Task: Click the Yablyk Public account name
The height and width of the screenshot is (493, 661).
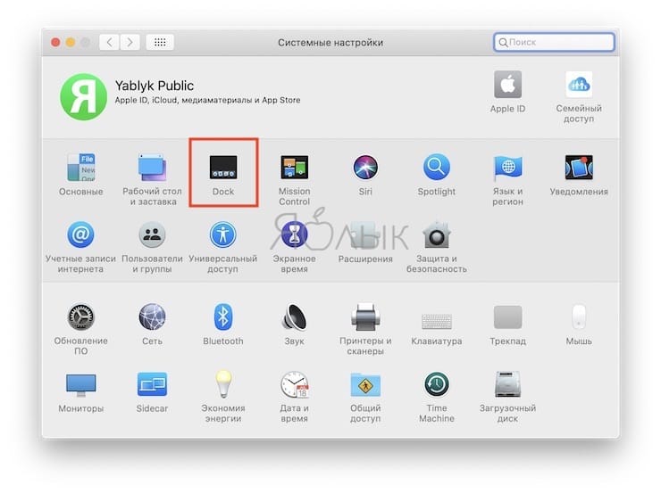Action: pyautogui.click(x=155, y=86)
